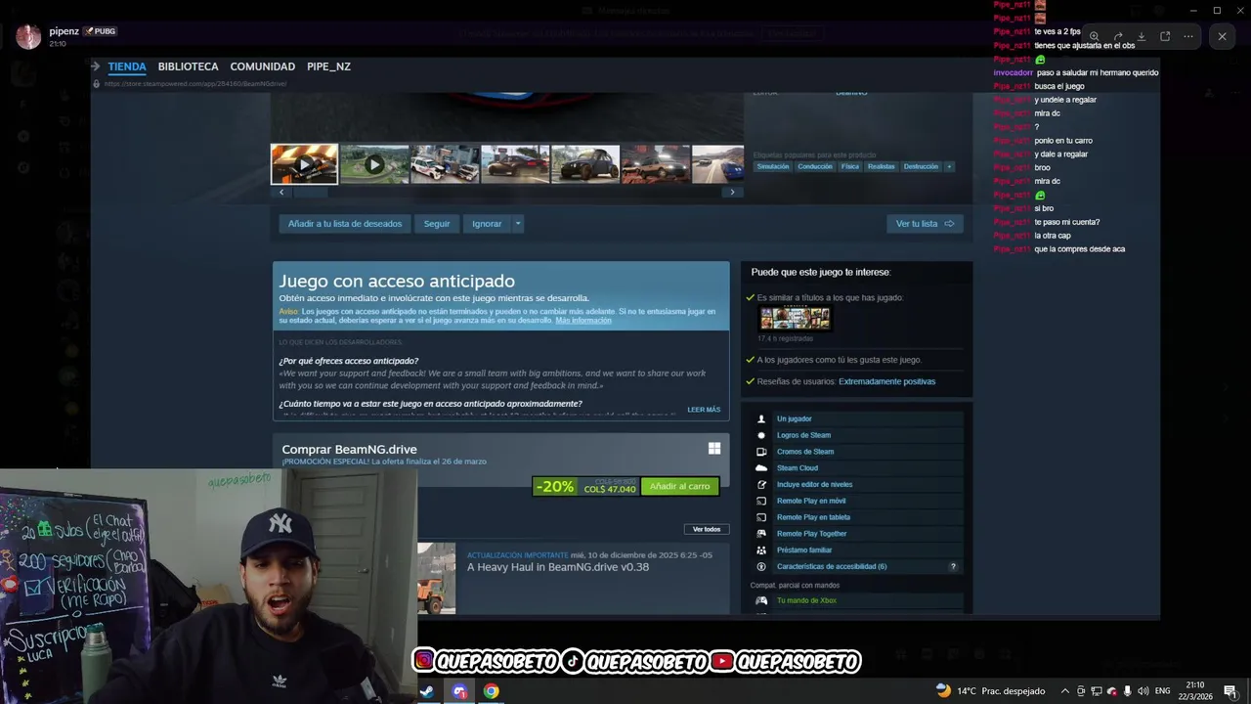This screenshot has height=704, width=1251.
Task: Click the Características de accesibilidad icon
Action: (761, 566)
